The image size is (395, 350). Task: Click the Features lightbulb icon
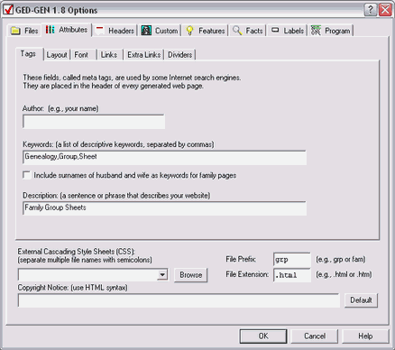click(x=189, y=31)
